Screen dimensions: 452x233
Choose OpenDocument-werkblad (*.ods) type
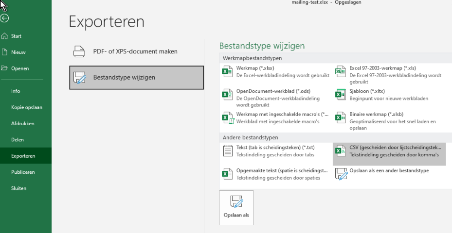(276, 98)
